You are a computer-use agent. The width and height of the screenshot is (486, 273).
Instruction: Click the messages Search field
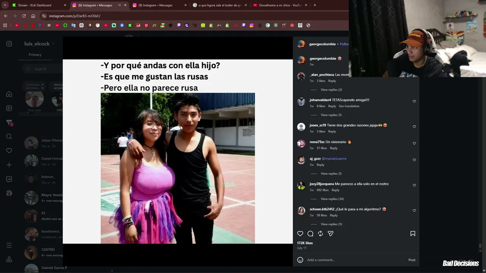[x=43, y=69]
